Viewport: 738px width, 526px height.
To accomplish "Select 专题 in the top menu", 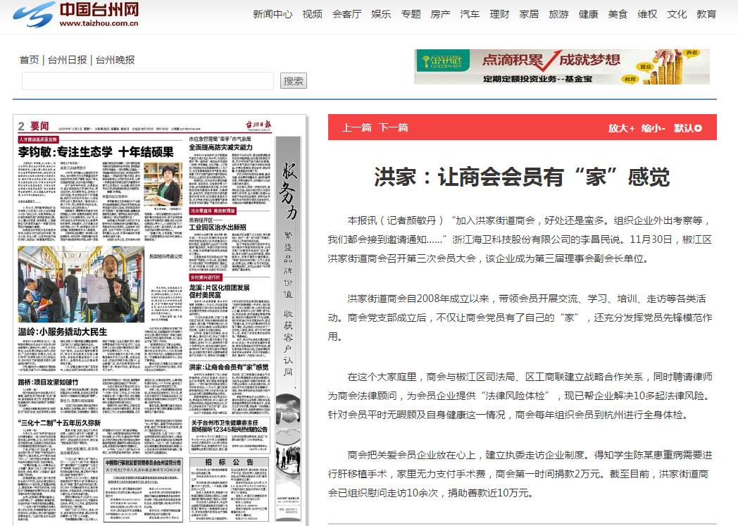I will (411, 14).
